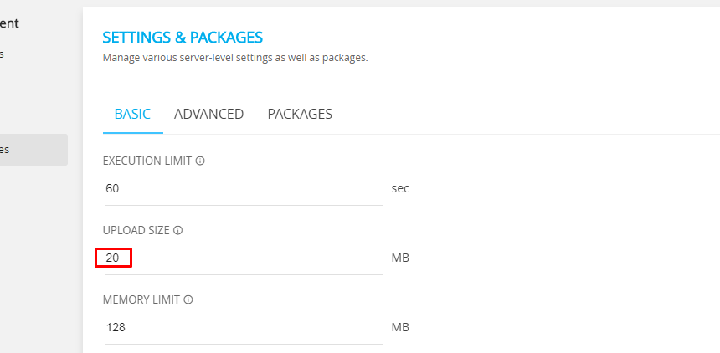Screen dimensions: 720x353
Task: Click the Settings & Packages page title
Action: (x=183, y=37)
